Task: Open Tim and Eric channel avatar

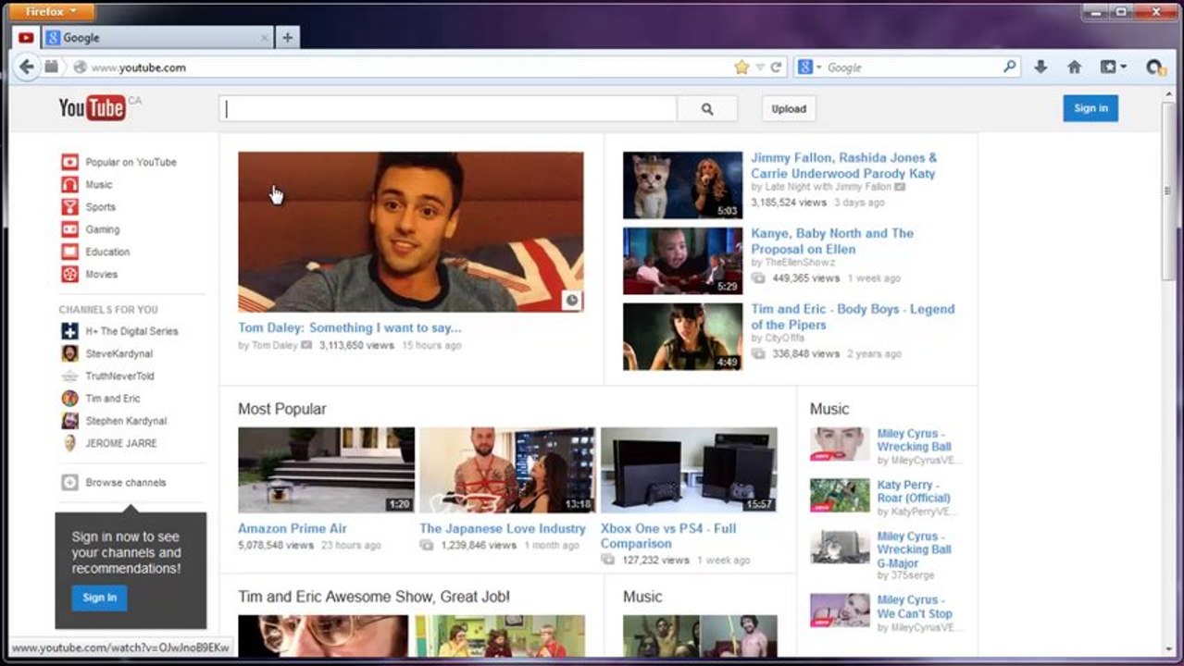Action: pyautogui.click(x=69, y=399)
